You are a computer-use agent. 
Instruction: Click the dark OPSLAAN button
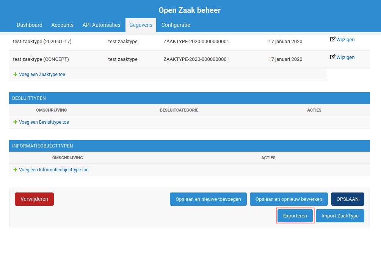[x=348, y=199]
